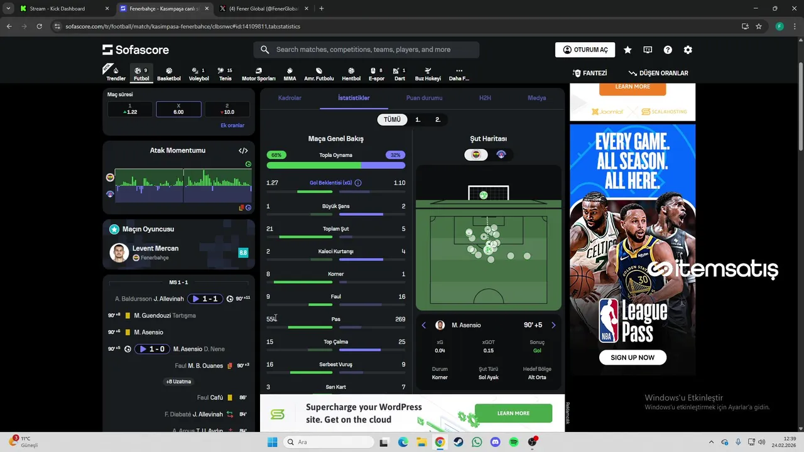The image size is (804, 452).
Task: Open Spotify from taskbar
Action: coord(514,442)
